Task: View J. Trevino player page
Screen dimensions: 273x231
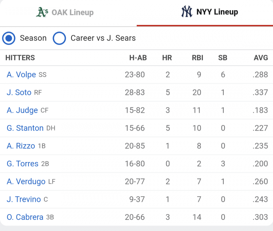Action: click(24, 199)
